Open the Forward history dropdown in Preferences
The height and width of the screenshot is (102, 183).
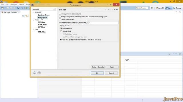(x=114, y=10)
